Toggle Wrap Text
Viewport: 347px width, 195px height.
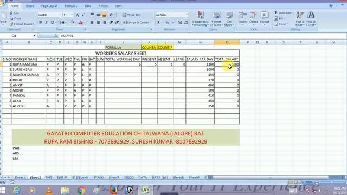(132, 15)
